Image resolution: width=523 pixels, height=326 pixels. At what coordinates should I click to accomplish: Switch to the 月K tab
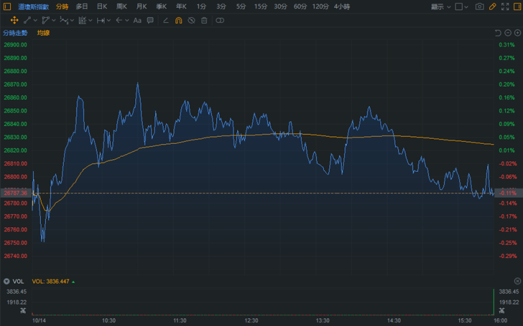[142, 6]
